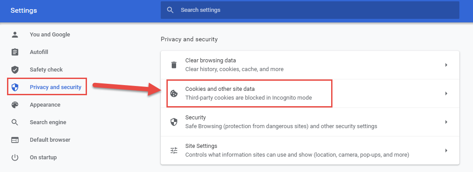
Task: Click the blue shield Privacy and security icon
Action: 15,87
